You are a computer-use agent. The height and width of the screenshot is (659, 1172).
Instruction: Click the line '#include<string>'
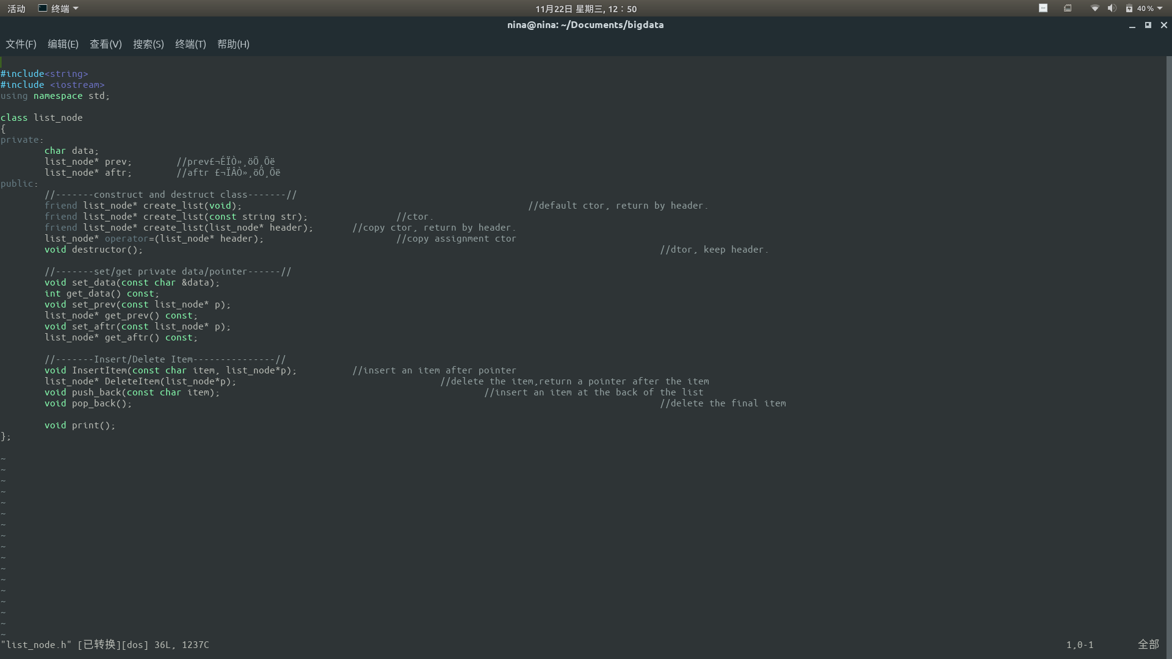tap(45, 74)
